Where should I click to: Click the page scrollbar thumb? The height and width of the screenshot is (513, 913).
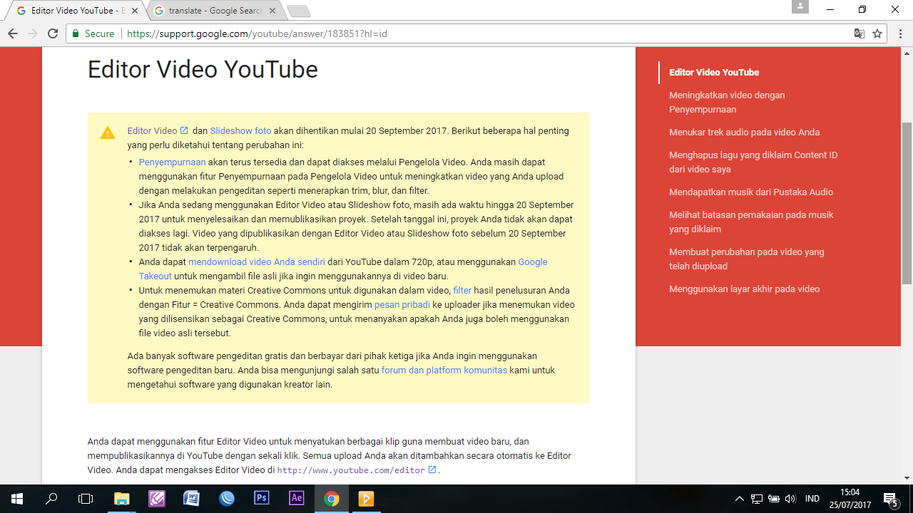[x=907, y=204]
